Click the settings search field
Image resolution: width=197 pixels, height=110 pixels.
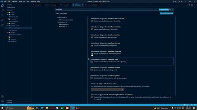coord(107,9)
